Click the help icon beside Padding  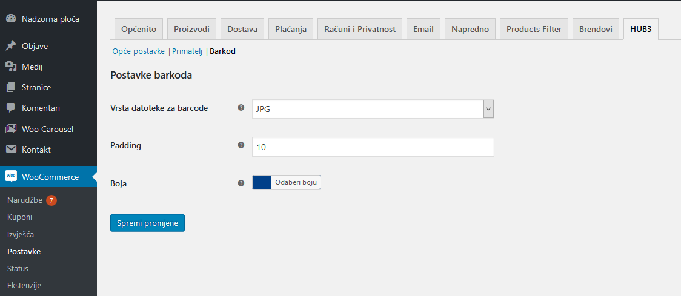tap(241, 145)
